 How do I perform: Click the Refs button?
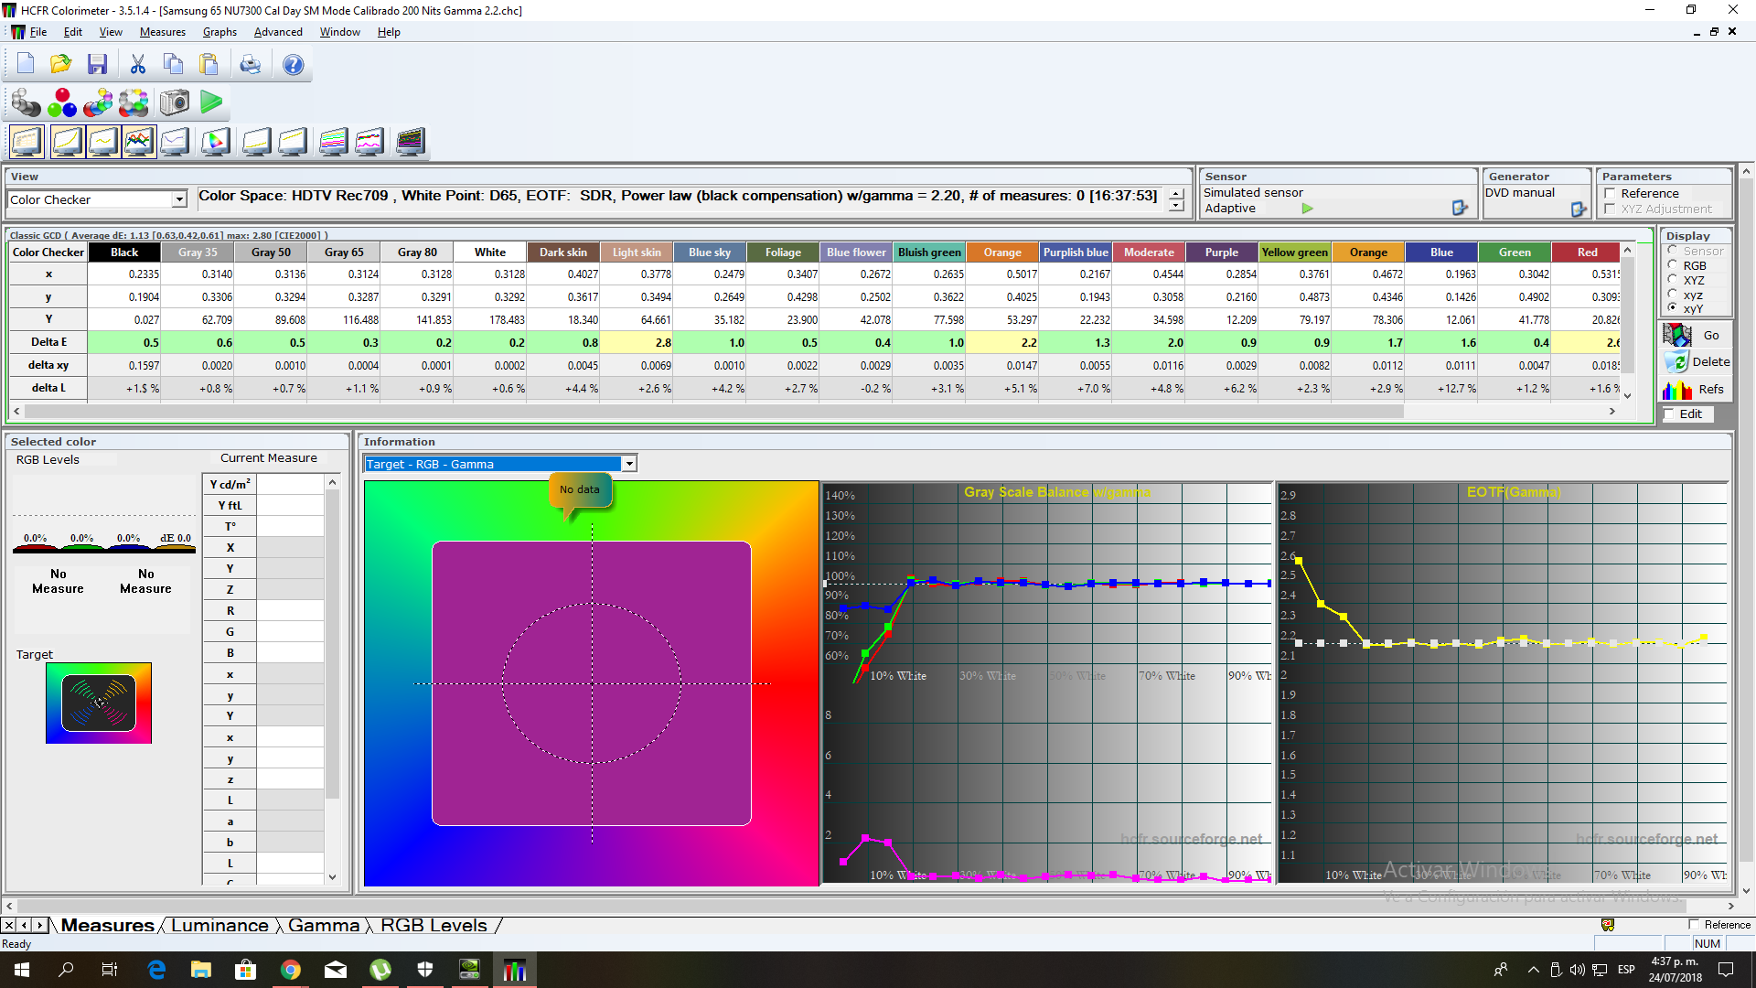pyautogui.click(x=1697, y=390)
